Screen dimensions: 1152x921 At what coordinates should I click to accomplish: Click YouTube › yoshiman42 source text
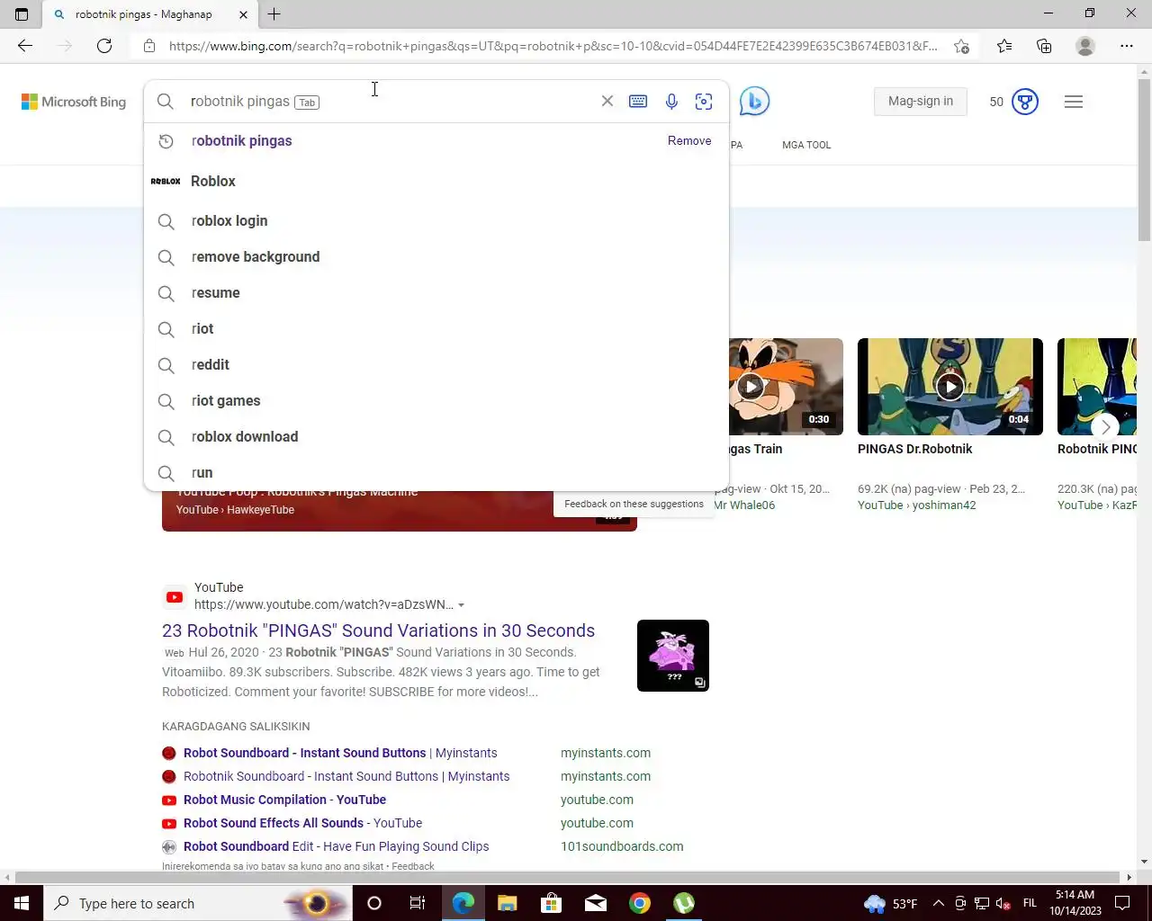coord(916,505)
